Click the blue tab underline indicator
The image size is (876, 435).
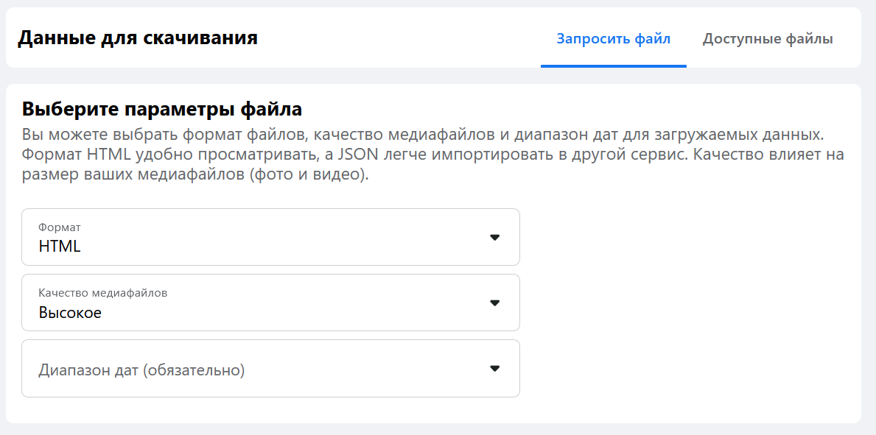pos(614,65)
